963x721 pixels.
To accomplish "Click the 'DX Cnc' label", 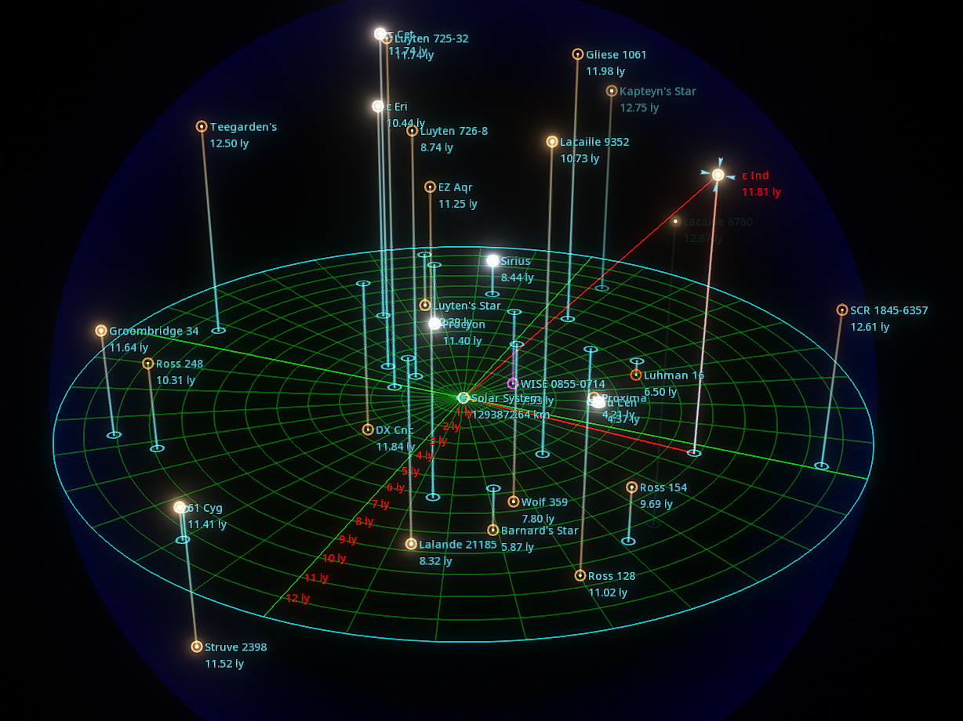I will click(x=394, y=430).
